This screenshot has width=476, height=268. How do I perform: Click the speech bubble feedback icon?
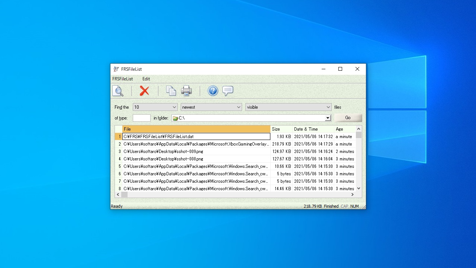tap(228, 91)
